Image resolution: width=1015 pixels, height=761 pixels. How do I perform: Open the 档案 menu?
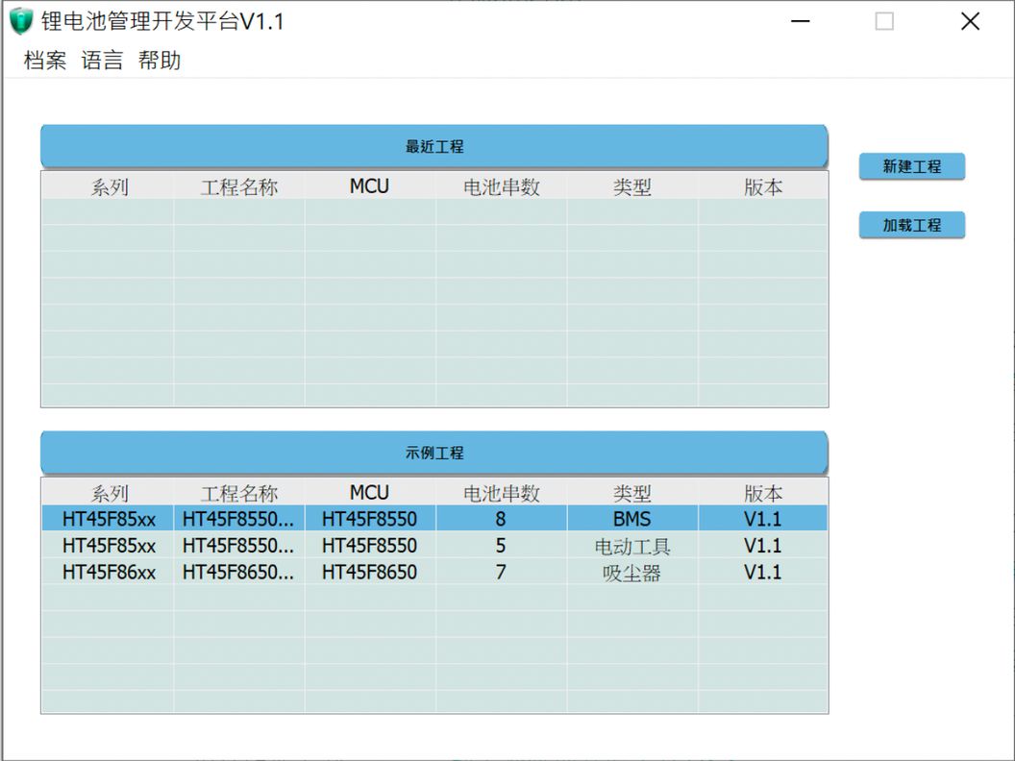(x=45, y=61)
